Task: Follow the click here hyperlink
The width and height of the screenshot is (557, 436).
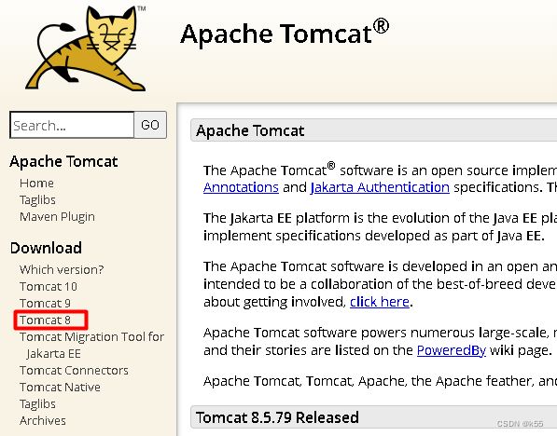Action: click(380, 302)
